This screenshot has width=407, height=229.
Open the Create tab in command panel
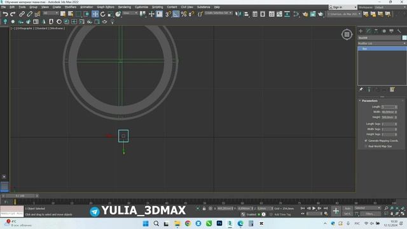(x=361, y=31)
